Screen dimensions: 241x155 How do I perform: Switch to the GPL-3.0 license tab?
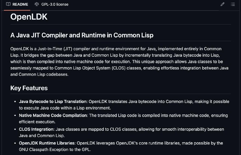(52, 5)
